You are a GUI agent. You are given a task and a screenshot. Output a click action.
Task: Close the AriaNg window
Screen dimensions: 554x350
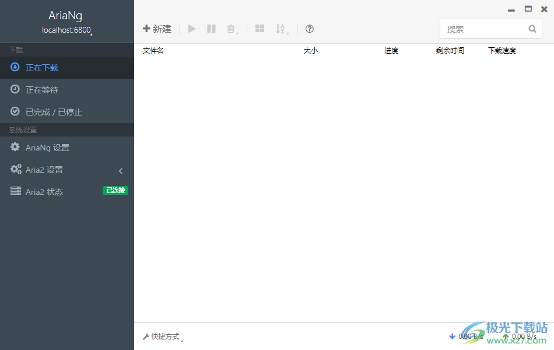point(544,9)
